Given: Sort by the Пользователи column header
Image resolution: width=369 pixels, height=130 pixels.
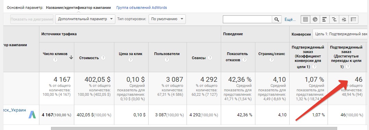Looking at the screenshot, I should 167,54.
